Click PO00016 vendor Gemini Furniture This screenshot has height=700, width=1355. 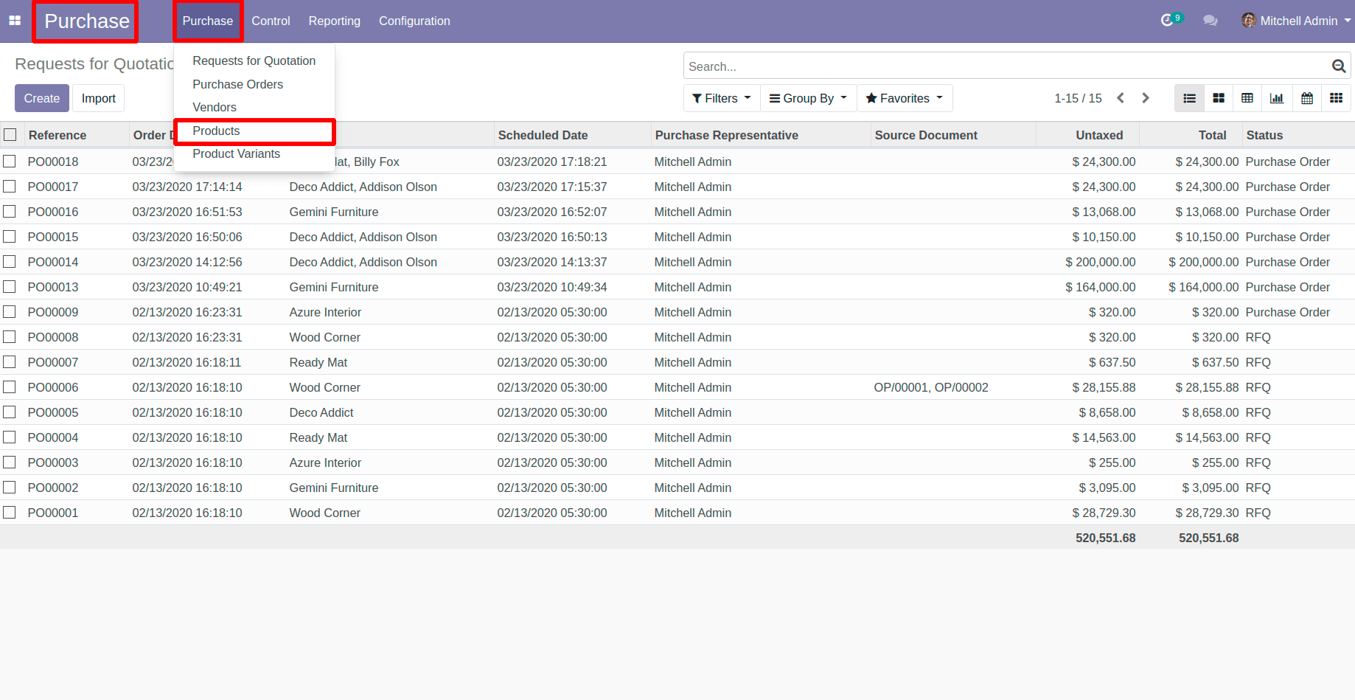point(334,212)
